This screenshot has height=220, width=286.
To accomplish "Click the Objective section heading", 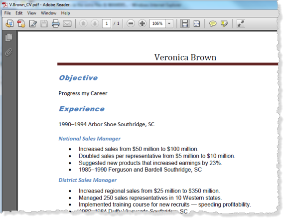I will pyautogui.click(x=78, y=78).
